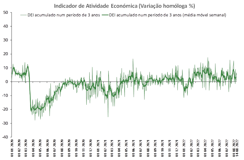This screenshot has height=160, width=244.
Task: Click y-axis label '-40'
Action: click(x=5, y=137)
